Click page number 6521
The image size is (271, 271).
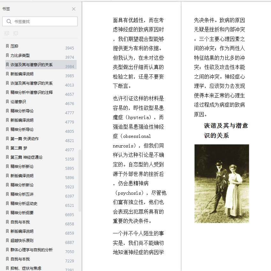(x=70, y=206)
